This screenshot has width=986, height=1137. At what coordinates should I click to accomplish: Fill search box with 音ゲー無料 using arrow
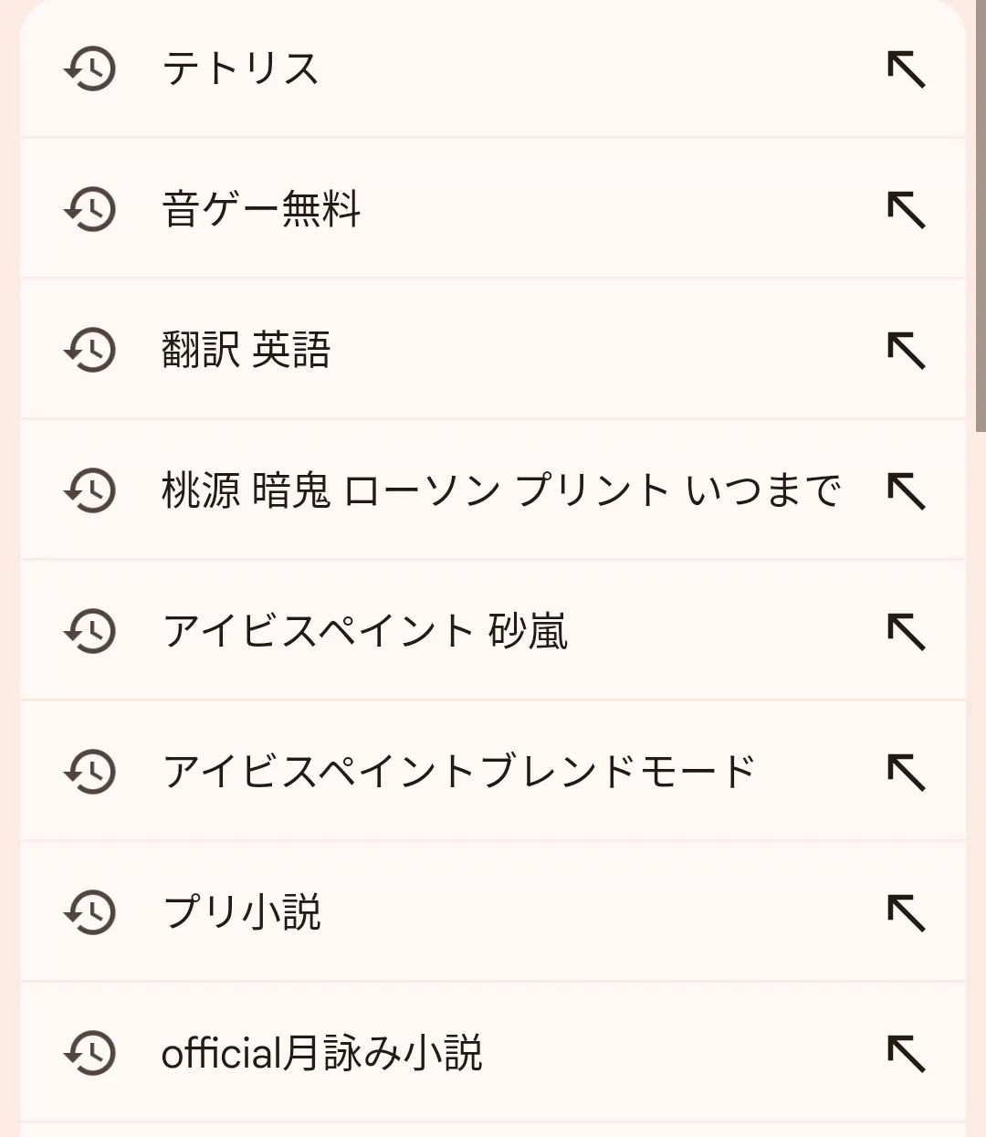pos(907,210)
